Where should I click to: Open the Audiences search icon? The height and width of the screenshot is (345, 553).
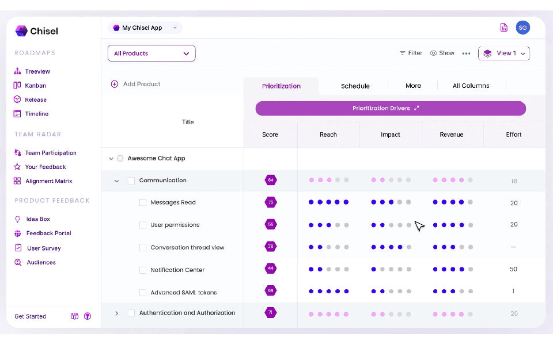(18, 262)
